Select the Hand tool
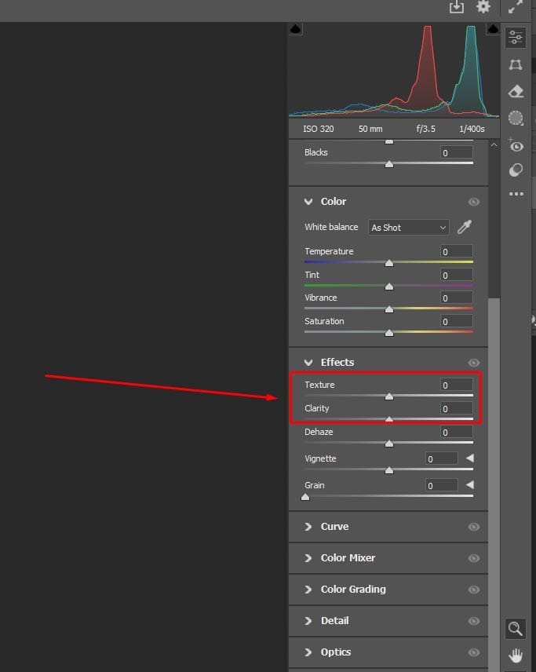Screen dimensions: 536x672 coord(516,656)
